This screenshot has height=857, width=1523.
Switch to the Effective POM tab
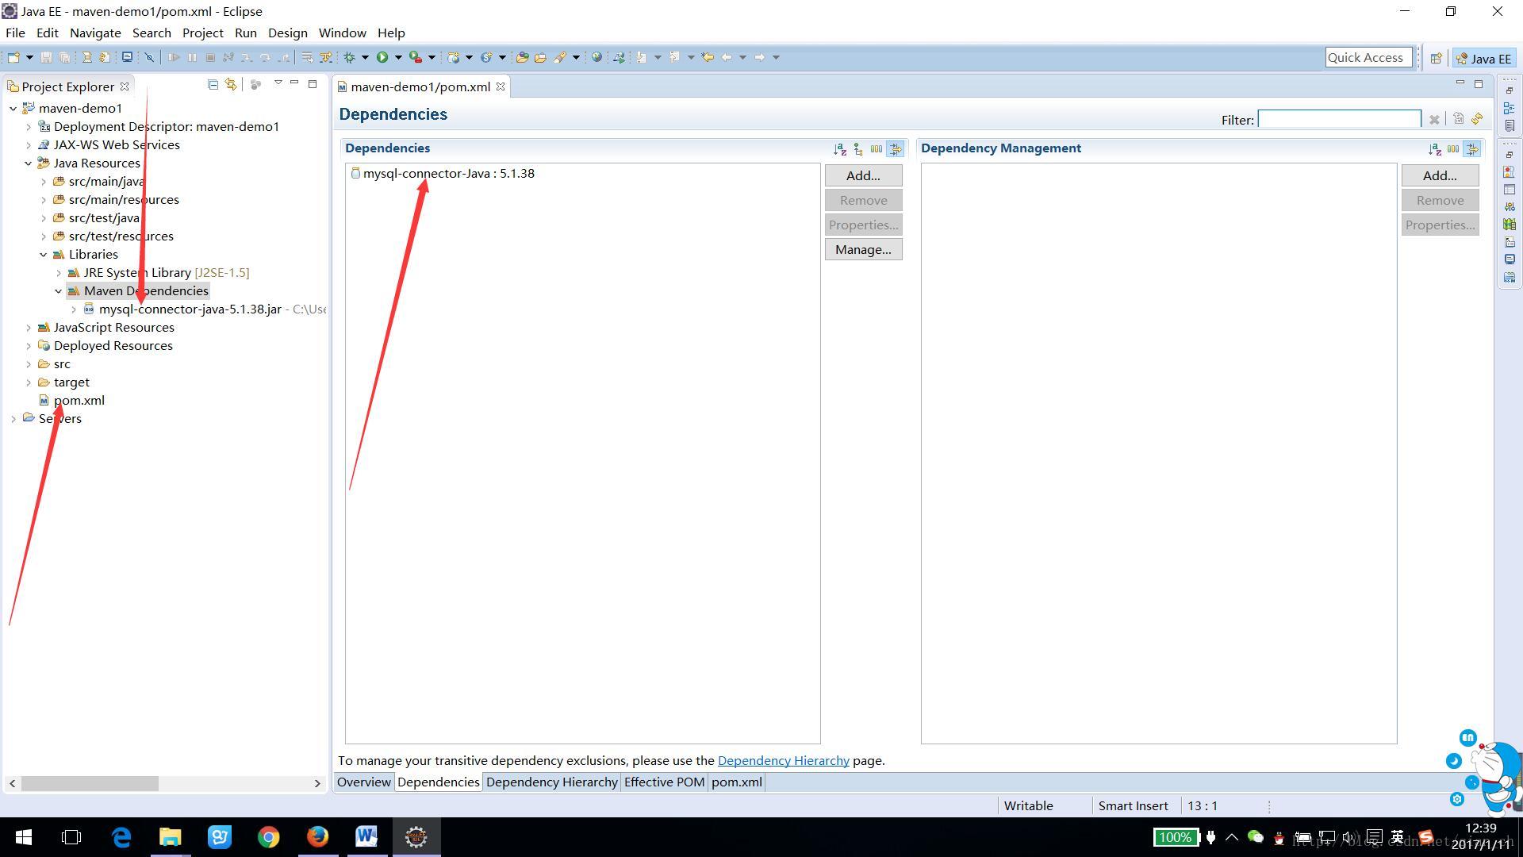[x=664, y=782]
